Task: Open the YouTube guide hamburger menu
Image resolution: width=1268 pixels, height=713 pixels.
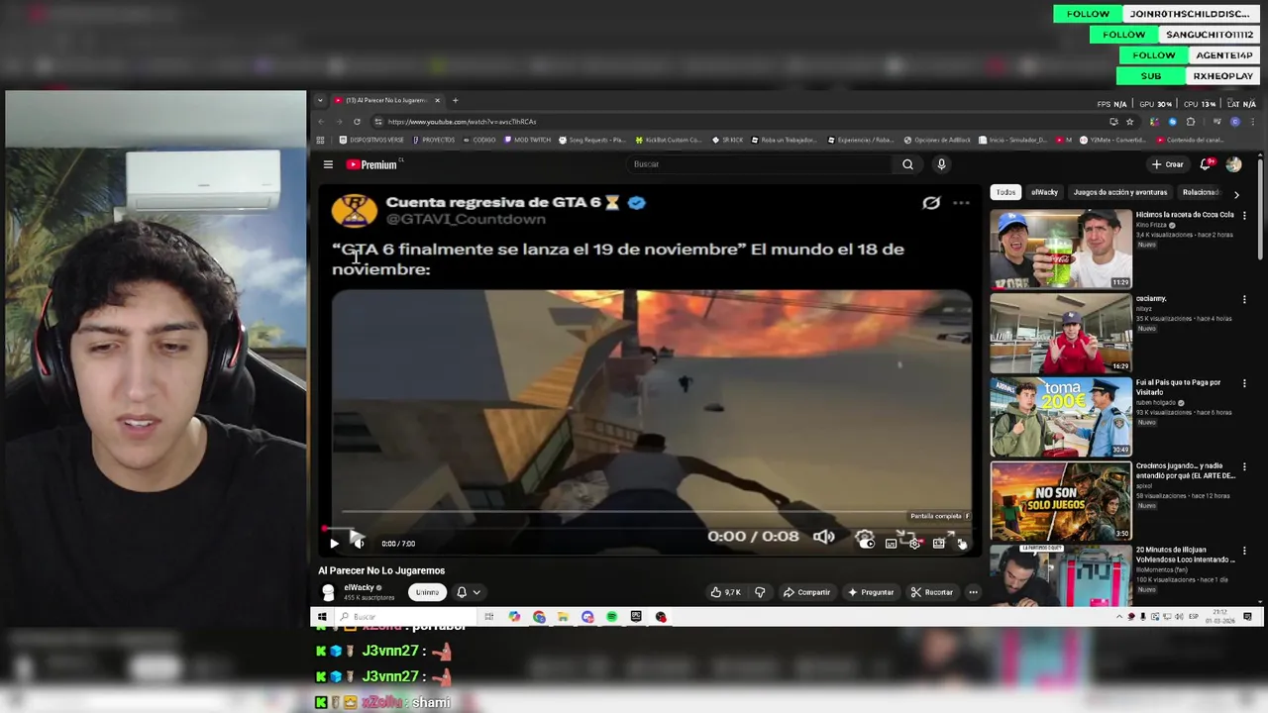Action: 328,164
